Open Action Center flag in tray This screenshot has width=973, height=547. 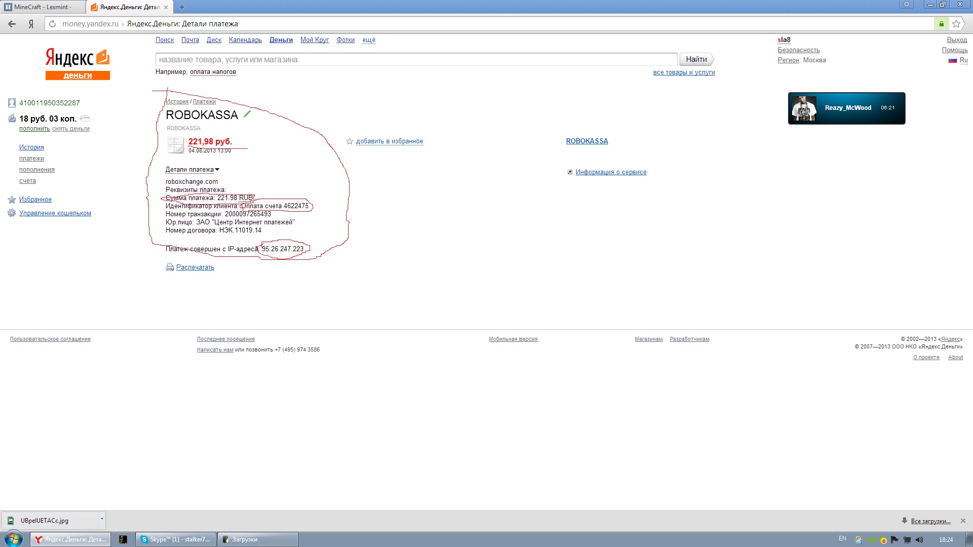tap(895, 540)
